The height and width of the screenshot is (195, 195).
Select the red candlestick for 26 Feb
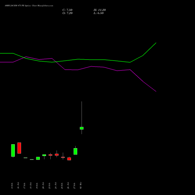(x=69, y=159)
